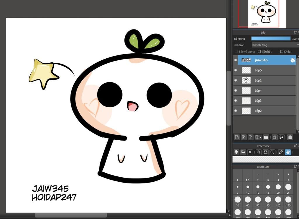Choose brush size 10
This screenshot has width=299, height=219.
tap(248, 189)
